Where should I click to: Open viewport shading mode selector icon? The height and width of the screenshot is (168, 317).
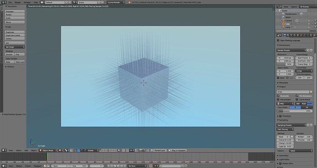[61, 151]
